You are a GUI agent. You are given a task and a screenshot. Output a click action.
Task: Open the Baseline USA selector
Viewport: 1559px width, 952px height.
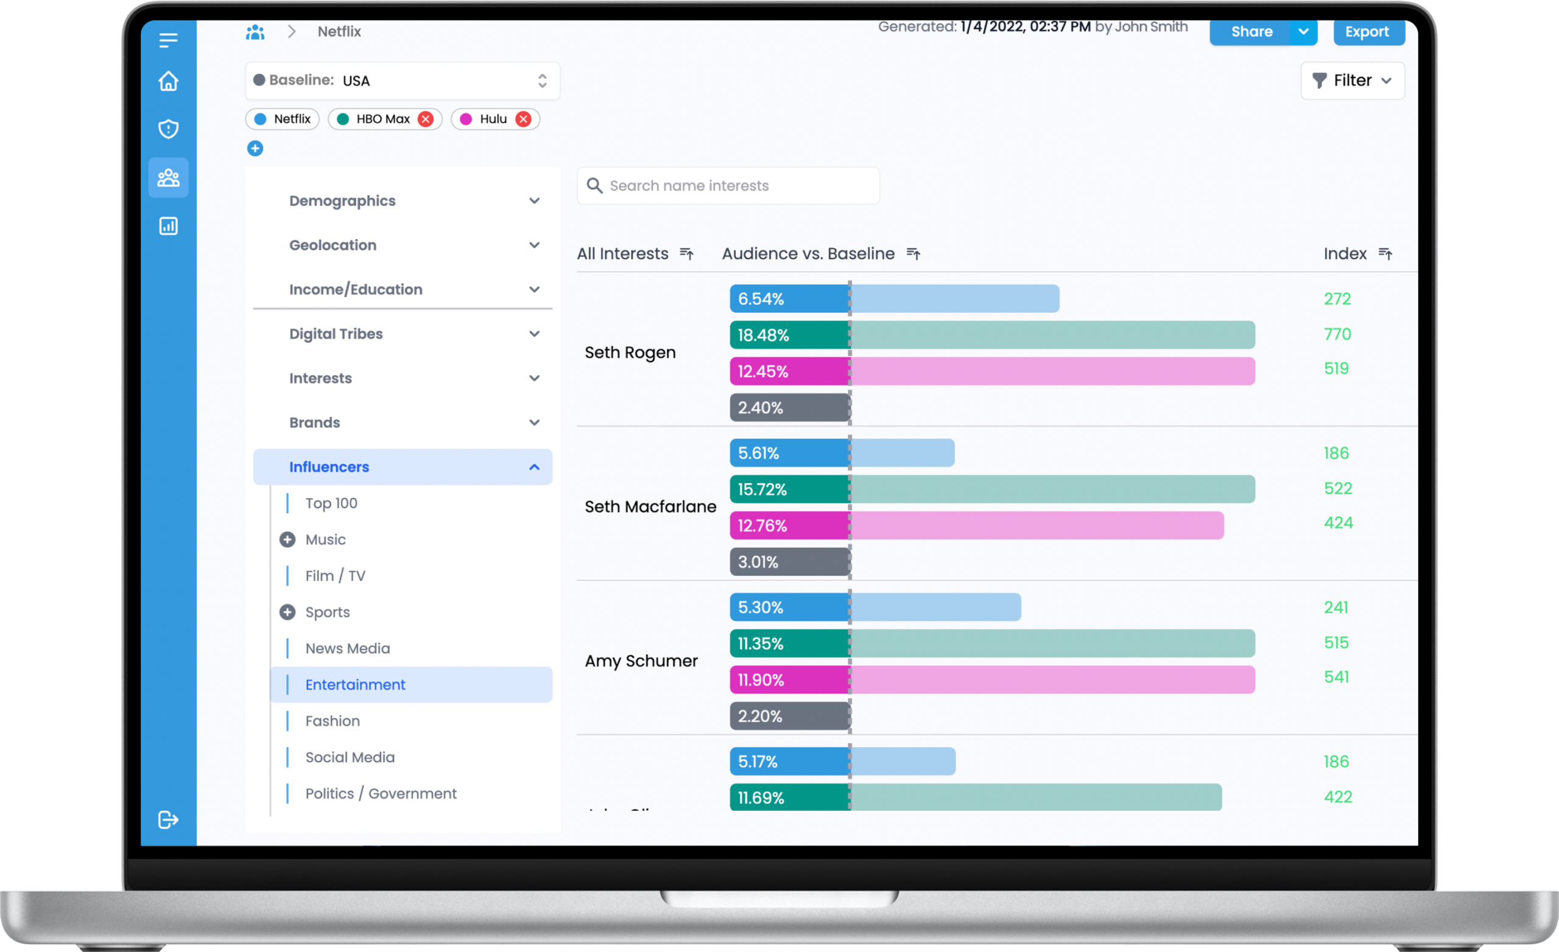click(x=403, y=81)
